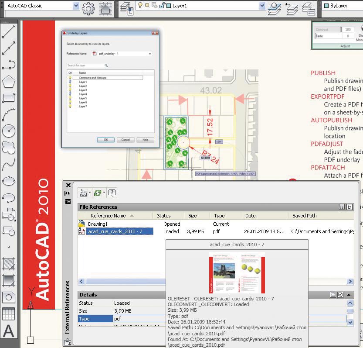363x348 pixels.
Task: Toggle the Layer4 lightbulb in Underlay Layers
Action: point(70,94)
